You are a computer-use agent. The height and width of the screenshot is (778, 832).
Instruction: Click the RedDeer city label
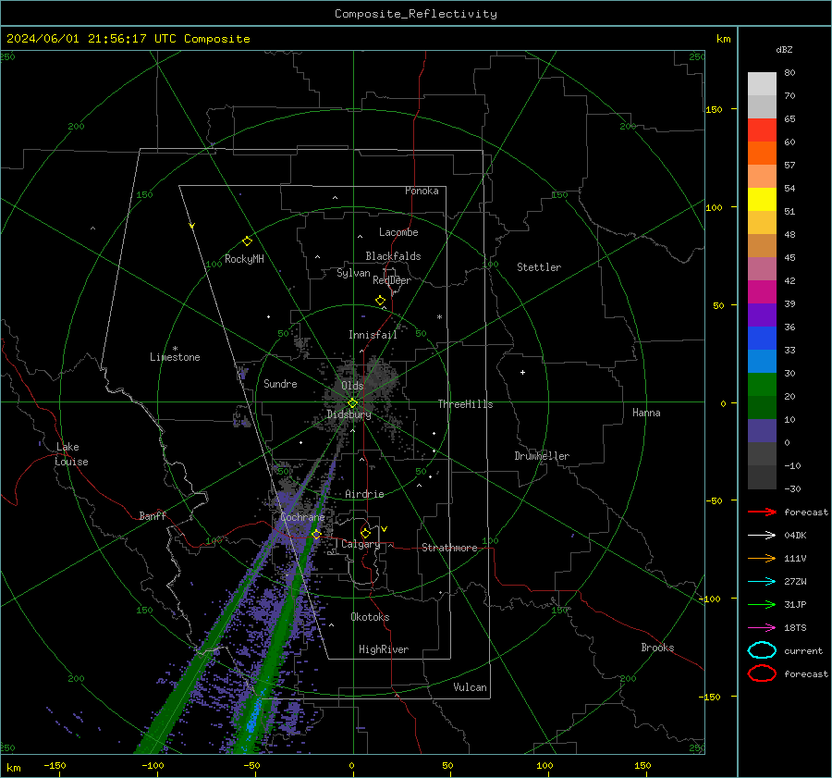(x=392, y=280)
